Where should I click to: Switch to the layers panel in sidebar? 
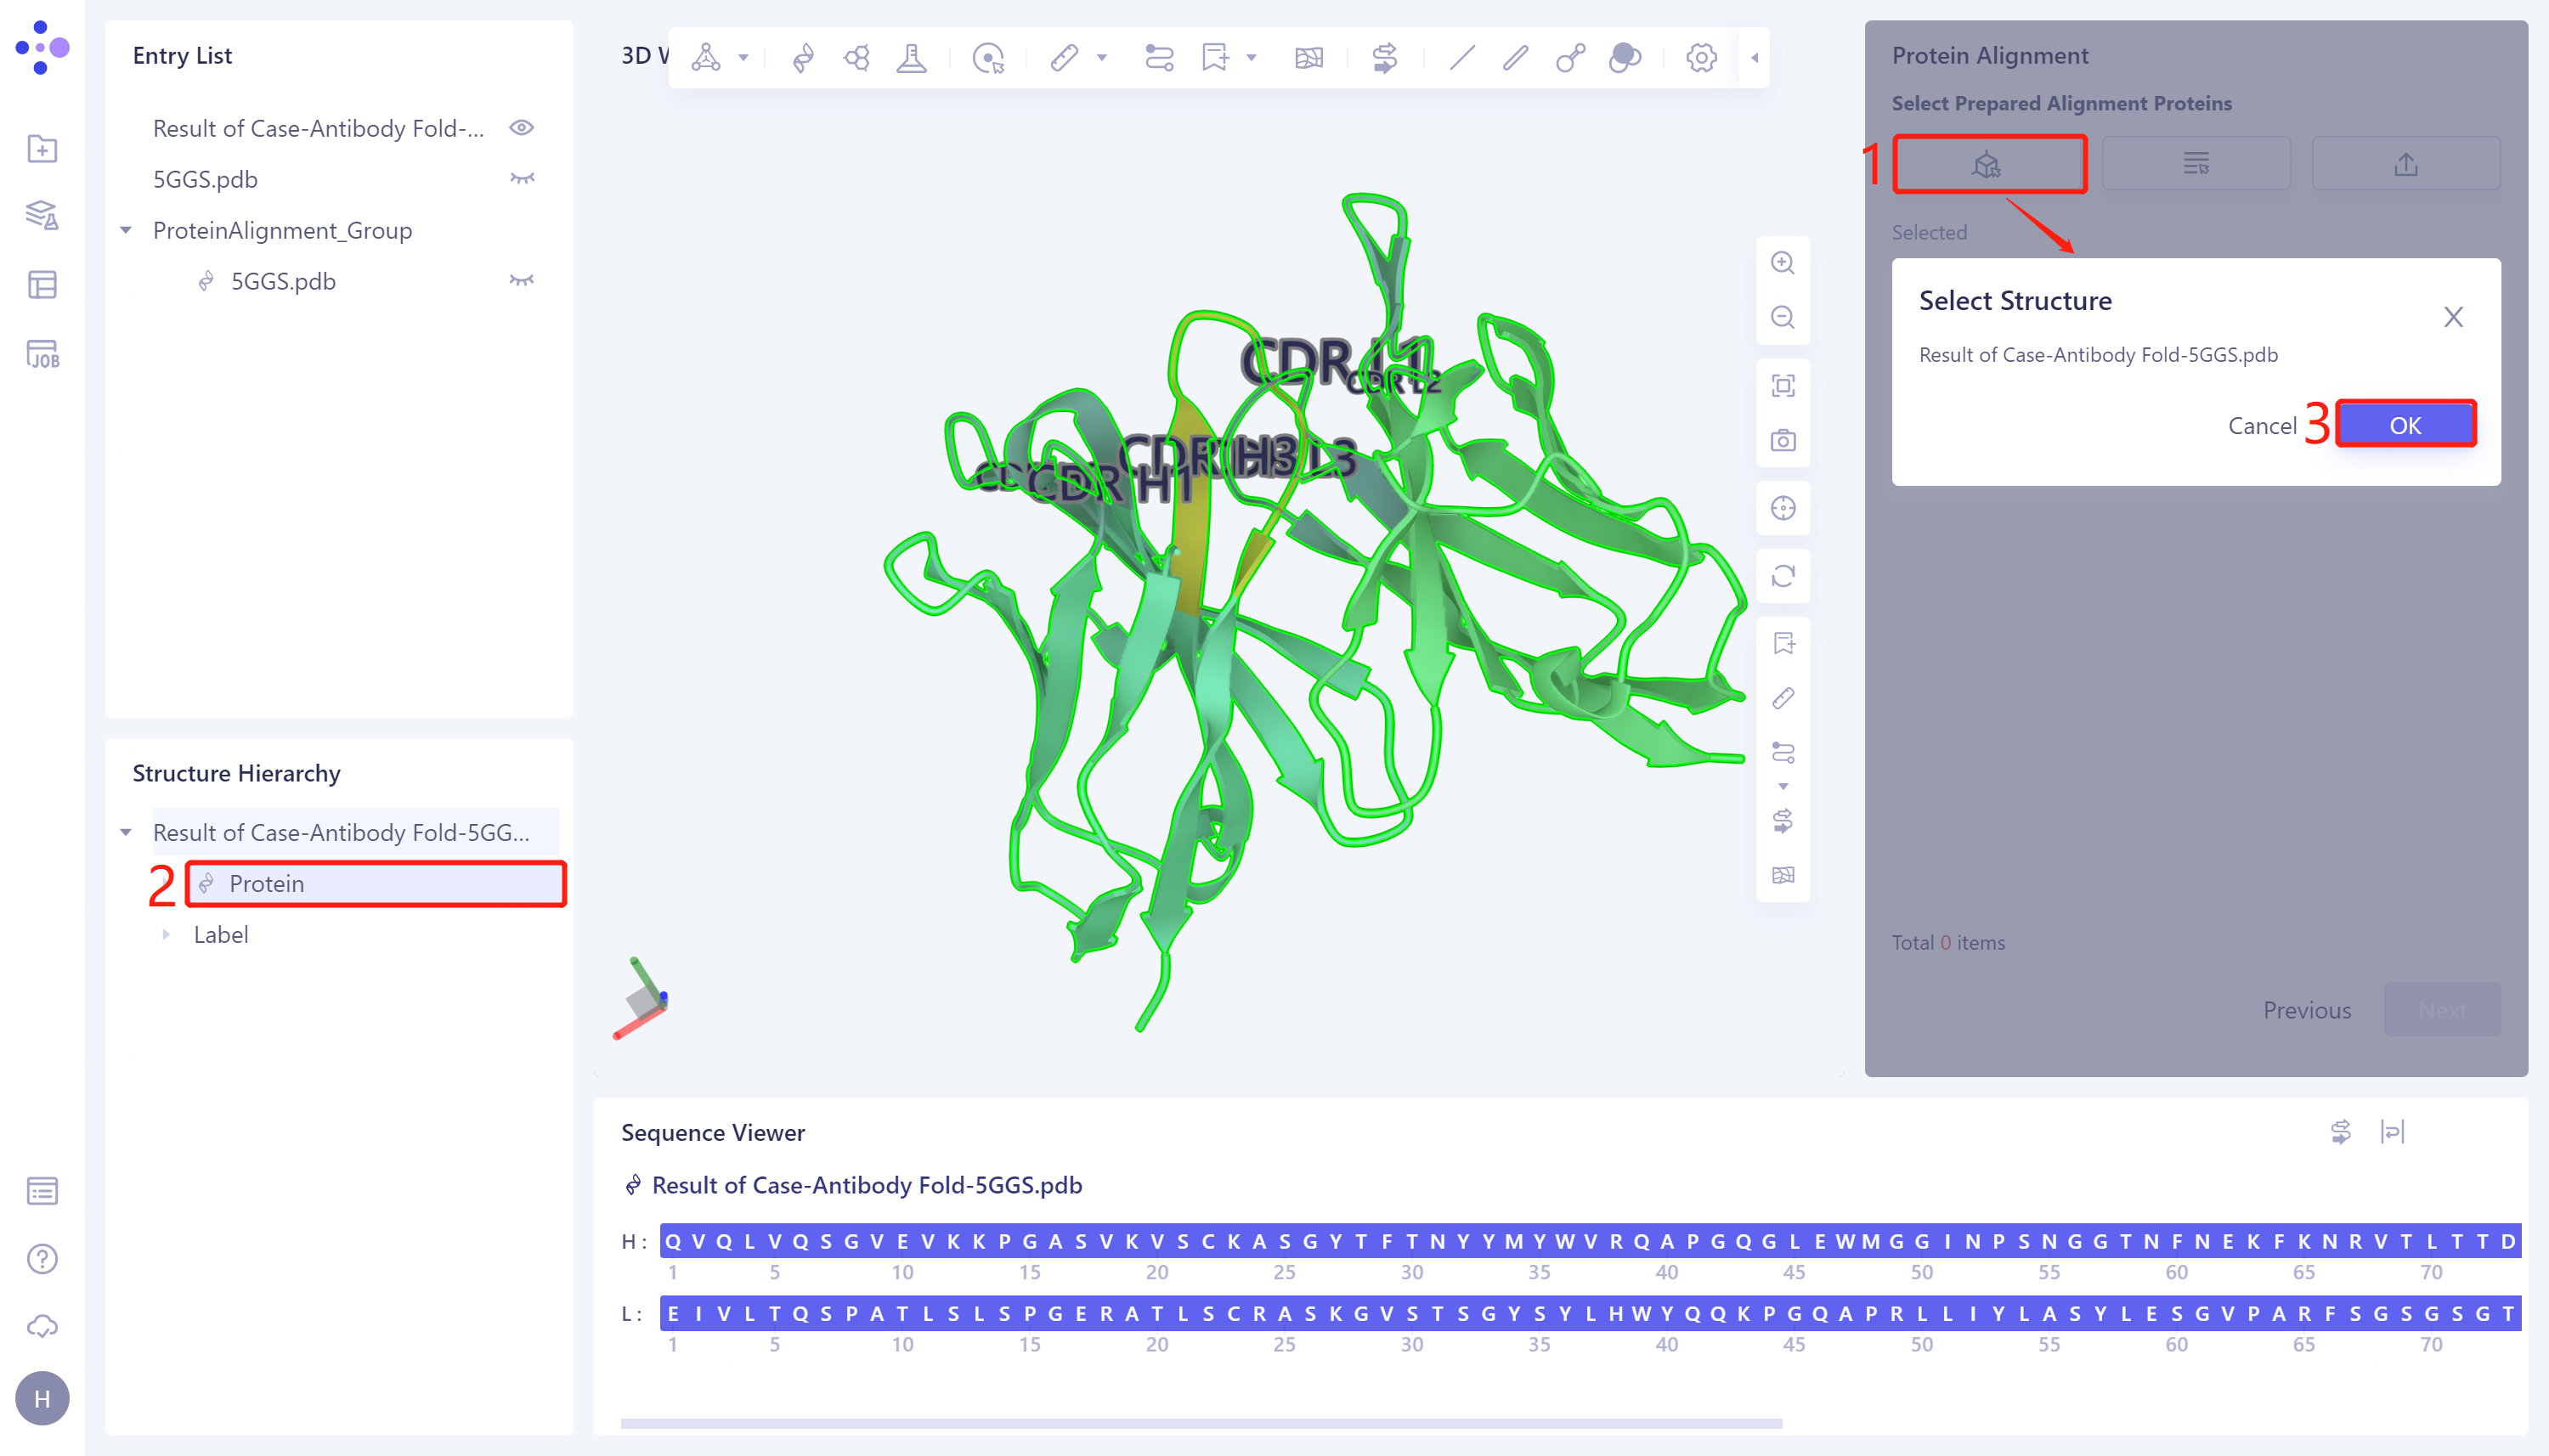point(42,216)
